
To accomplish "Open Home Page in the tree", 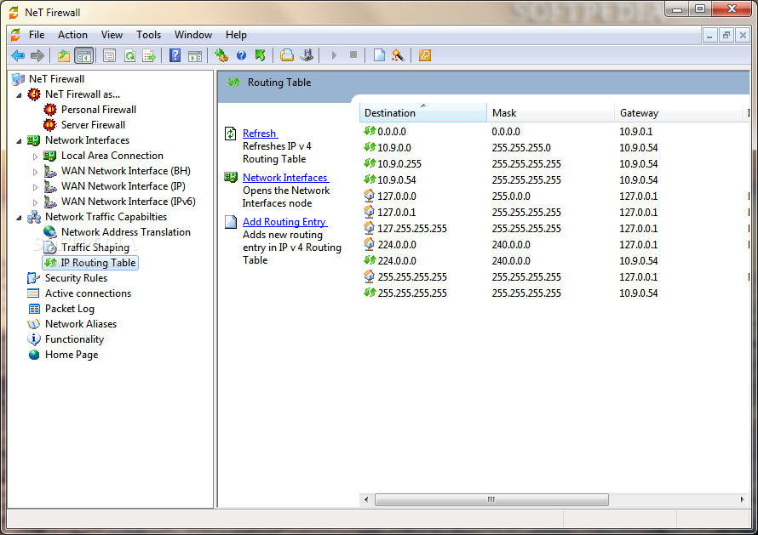I will [x=72, y=355].
